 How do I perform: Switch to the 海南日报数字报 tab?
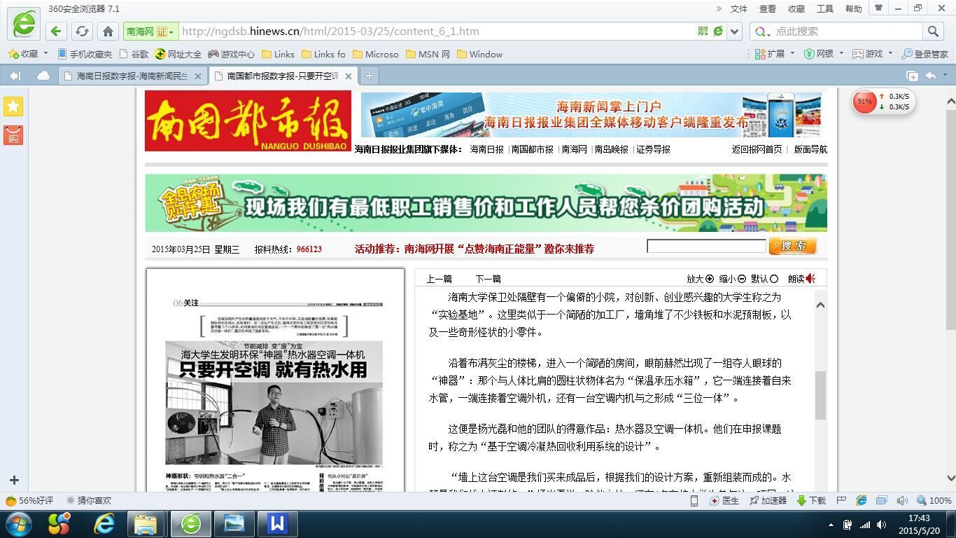point(132,76)
